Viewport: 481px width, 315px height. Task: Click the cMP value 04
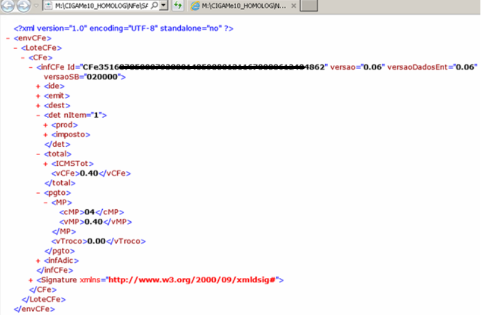tap(90, 212)
